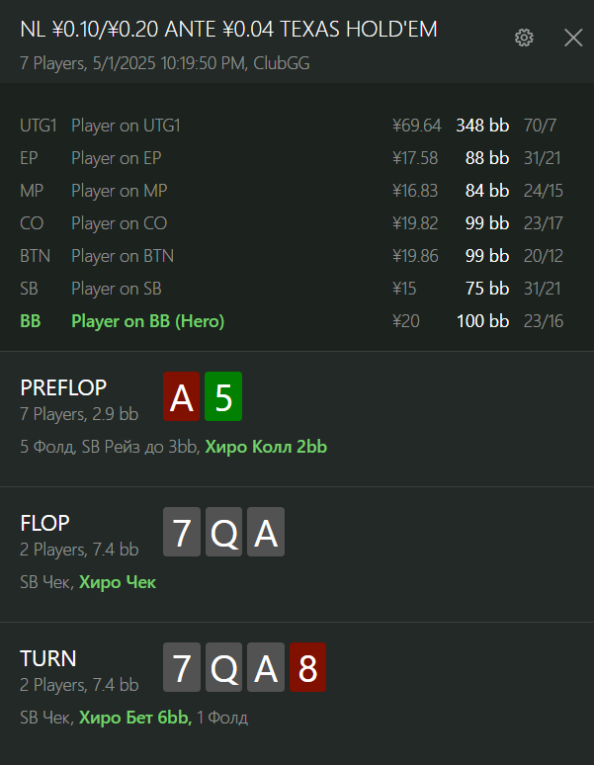Click the PREFLOP section heading
Viewport: 594px width, 765px height.
63,387
